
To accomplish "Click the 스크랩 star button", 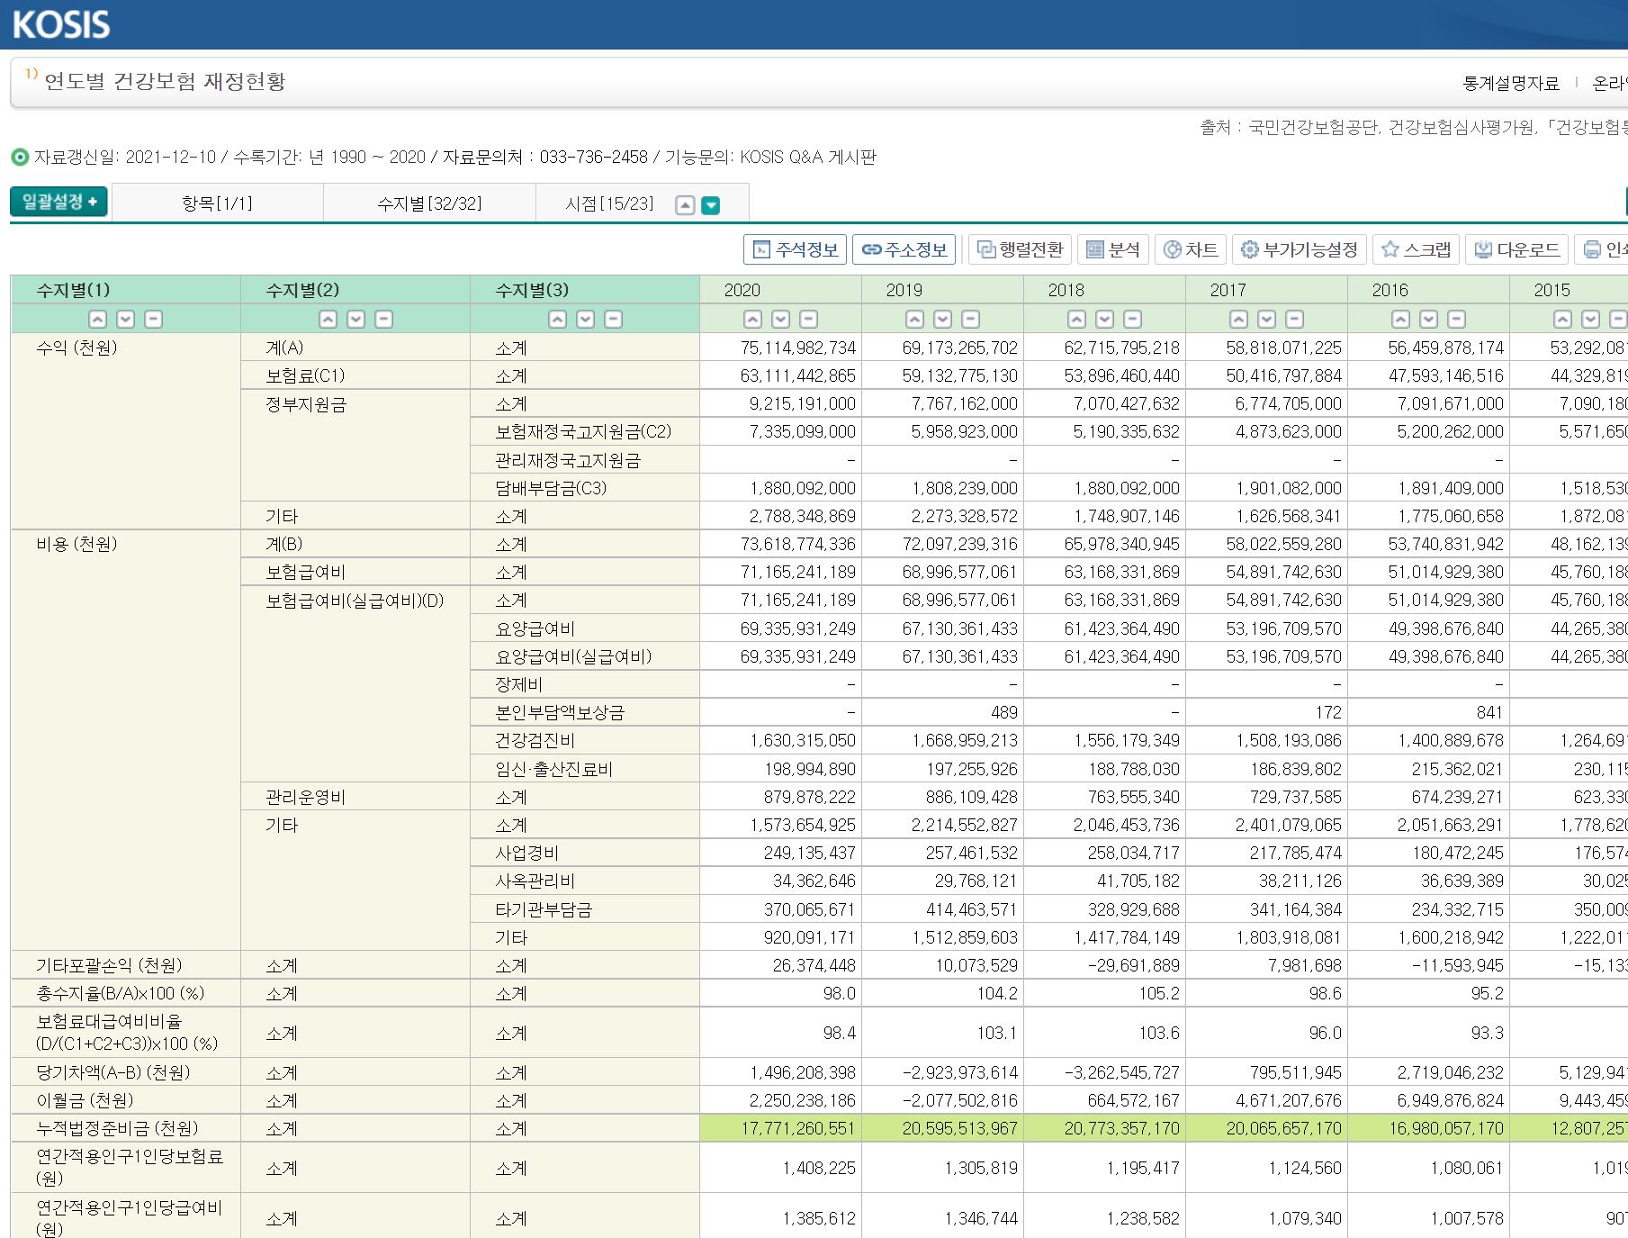I will click(1417, 249).
